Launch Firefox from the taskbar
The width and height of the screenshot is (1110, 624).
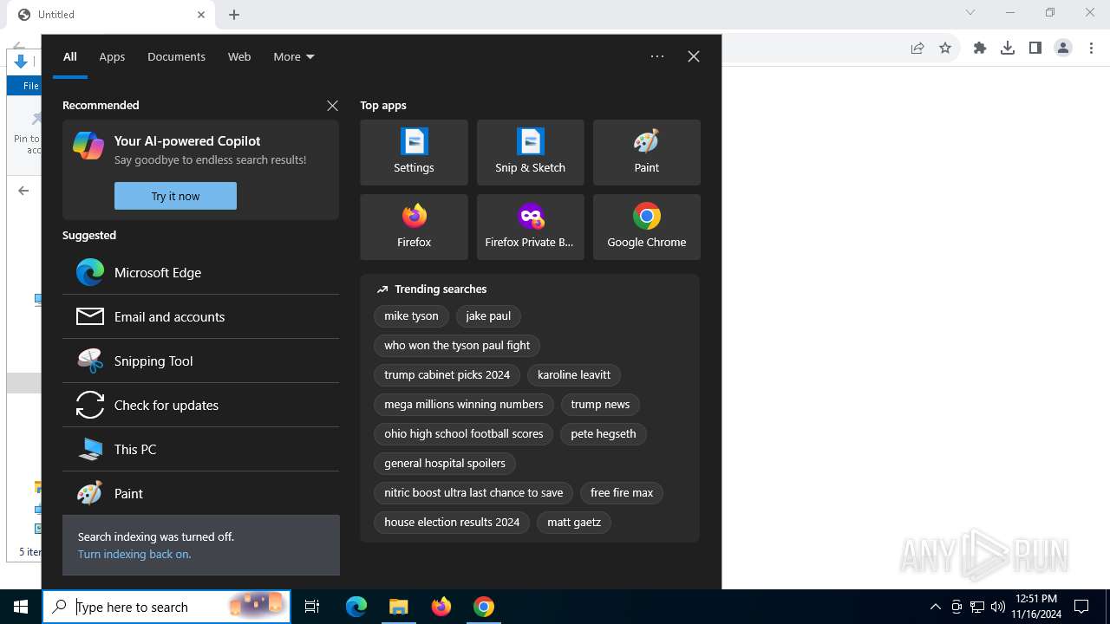[x=441, y=607]
